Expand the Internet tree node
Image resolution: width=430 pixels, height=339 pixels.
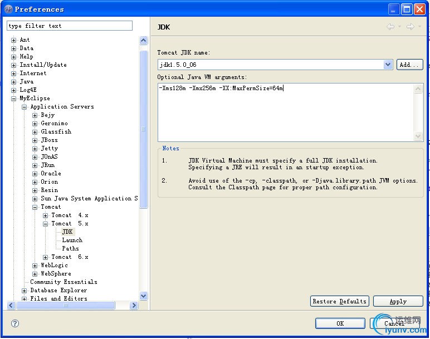13,73
